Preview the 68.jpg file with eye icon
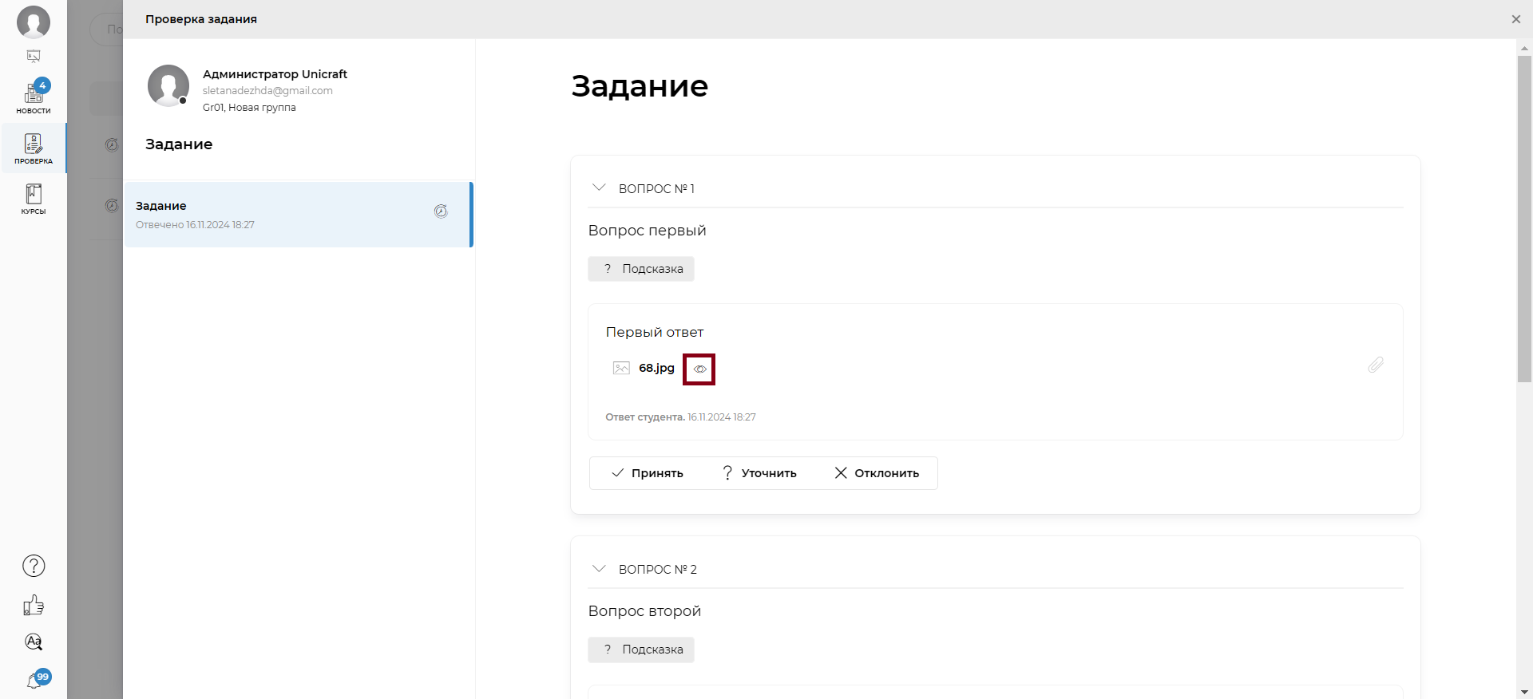Viewport: 1533px width, 699px height. [699, 369]
